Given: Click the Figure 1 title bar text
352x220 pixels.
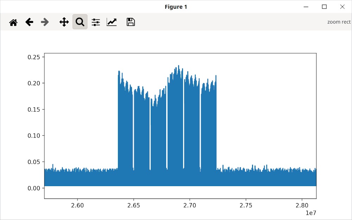Looking at the screenshot, I should coord(176,6).
